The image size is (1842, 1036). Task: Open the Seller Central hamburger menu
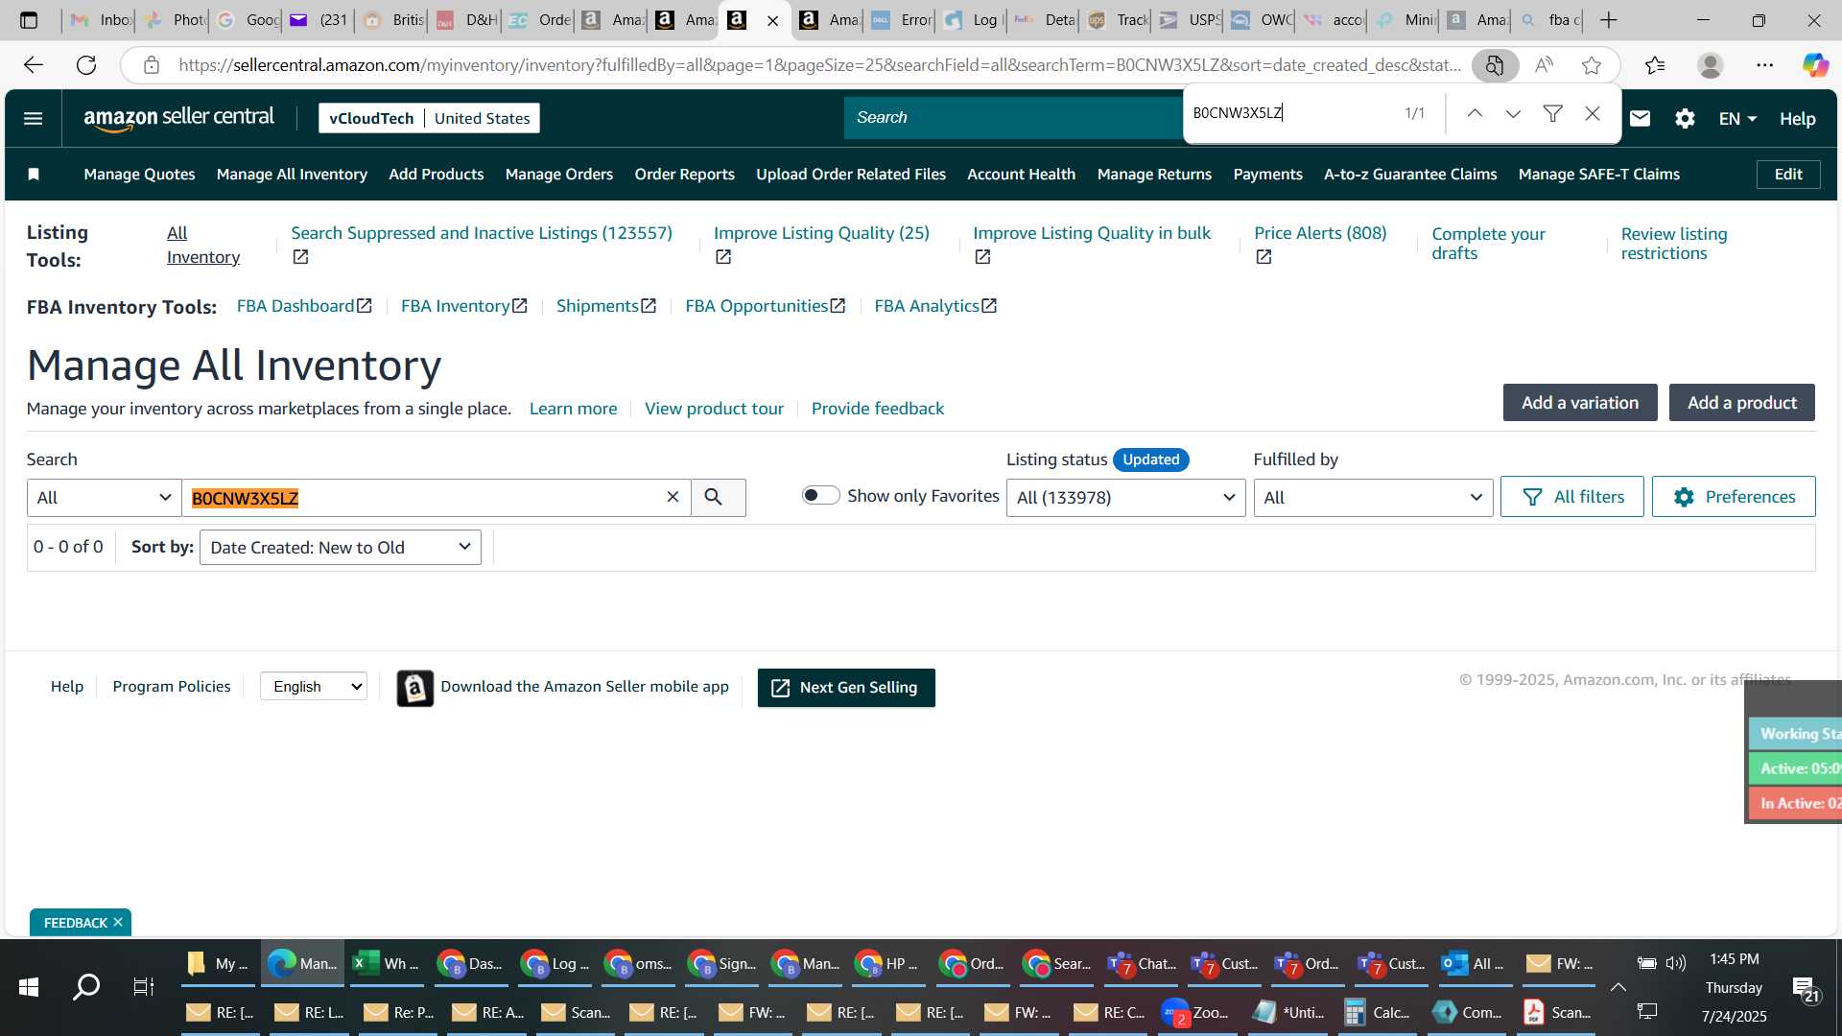33,118
